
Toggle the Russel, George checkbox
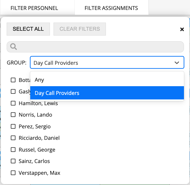pyautogui.click(x=13, y=149)
